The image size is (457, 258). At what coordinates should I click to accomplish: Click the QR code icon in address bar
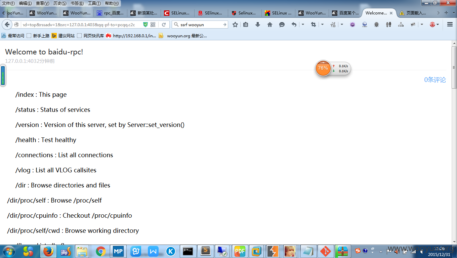[153, 25]
